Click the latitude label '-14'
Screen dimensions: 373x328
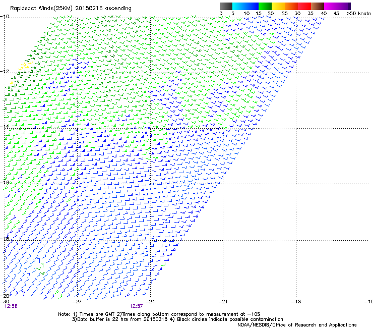click(5, 127)
